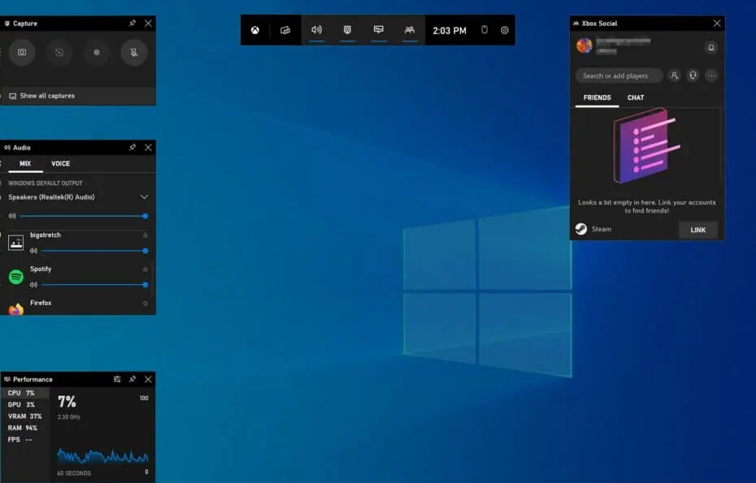
Task: Adjust the bigstretch volume slider
Action: (x=94, y=251)
